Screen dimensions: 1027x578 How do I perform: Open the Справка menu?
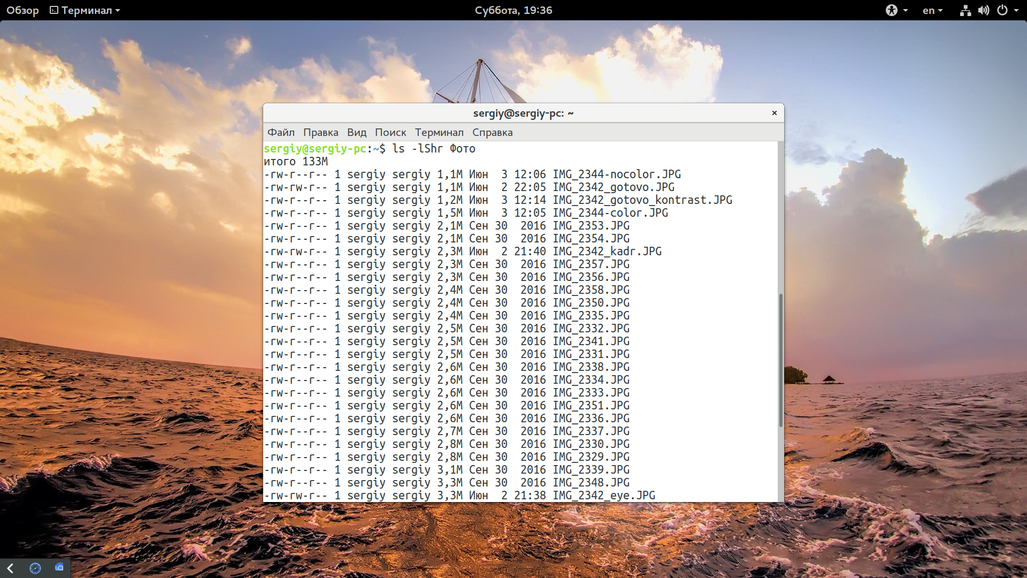(x=492, y=132)
